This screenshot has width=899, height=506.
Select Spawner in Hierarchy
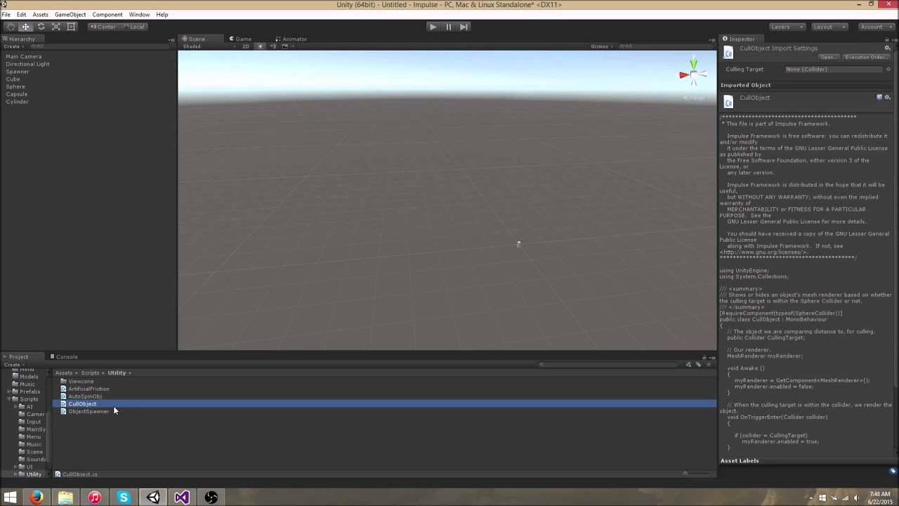tap(18, 72)
